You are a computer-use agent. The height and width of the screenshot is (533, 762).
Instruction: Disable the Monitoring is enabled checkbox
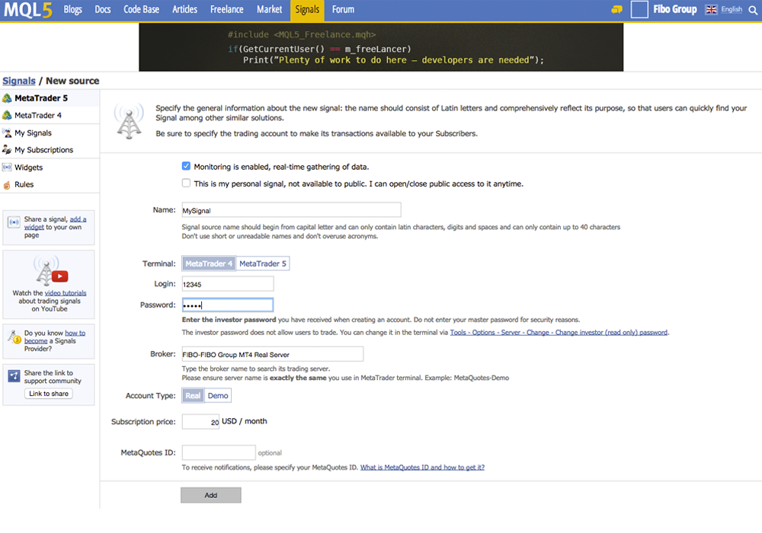pyautogui.click(x=186, y=166)
